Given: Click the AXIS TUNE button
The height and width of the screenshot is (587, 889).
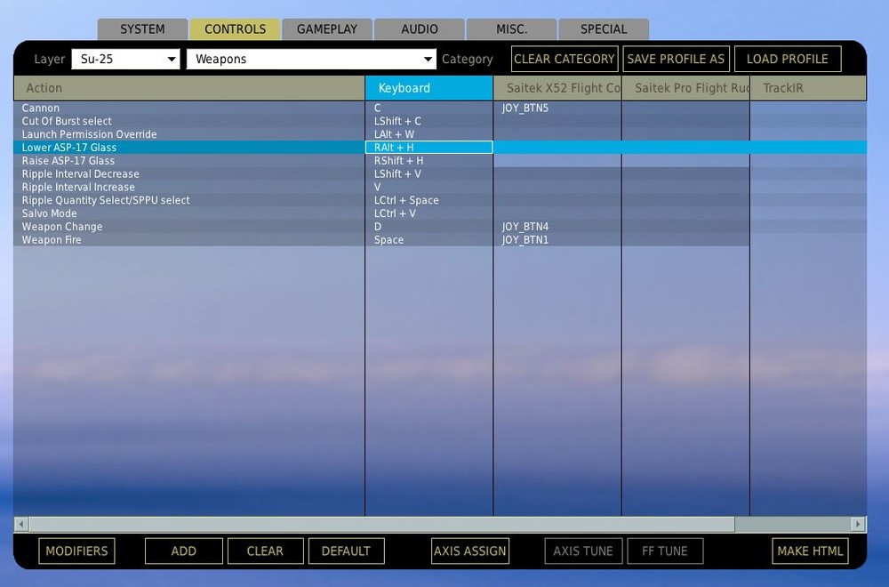Looking at the screenshot, I should (583, 551).
